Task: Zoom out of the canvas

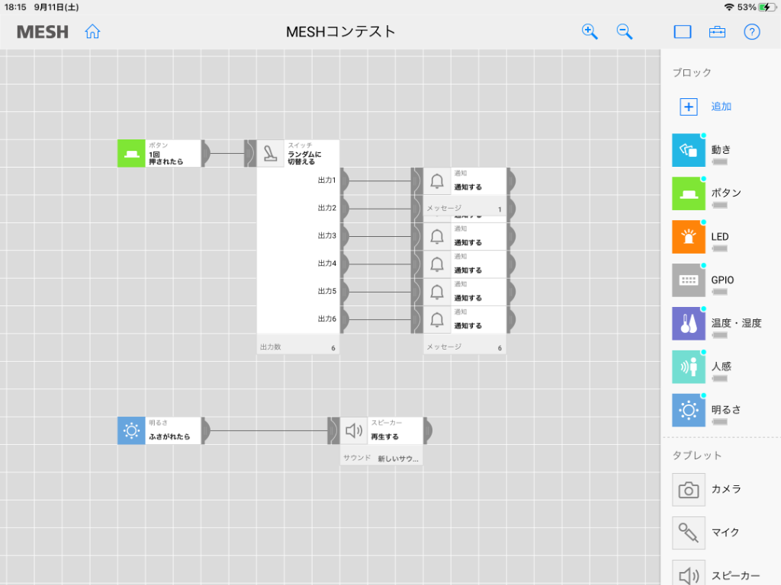Action: click(x=624, y=32)
